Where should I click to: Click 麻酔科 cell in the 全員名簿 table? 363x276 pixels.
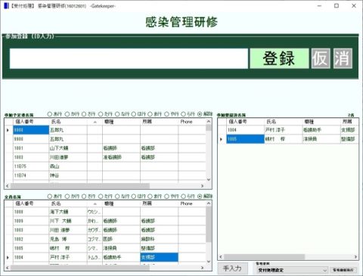(159, 239)
